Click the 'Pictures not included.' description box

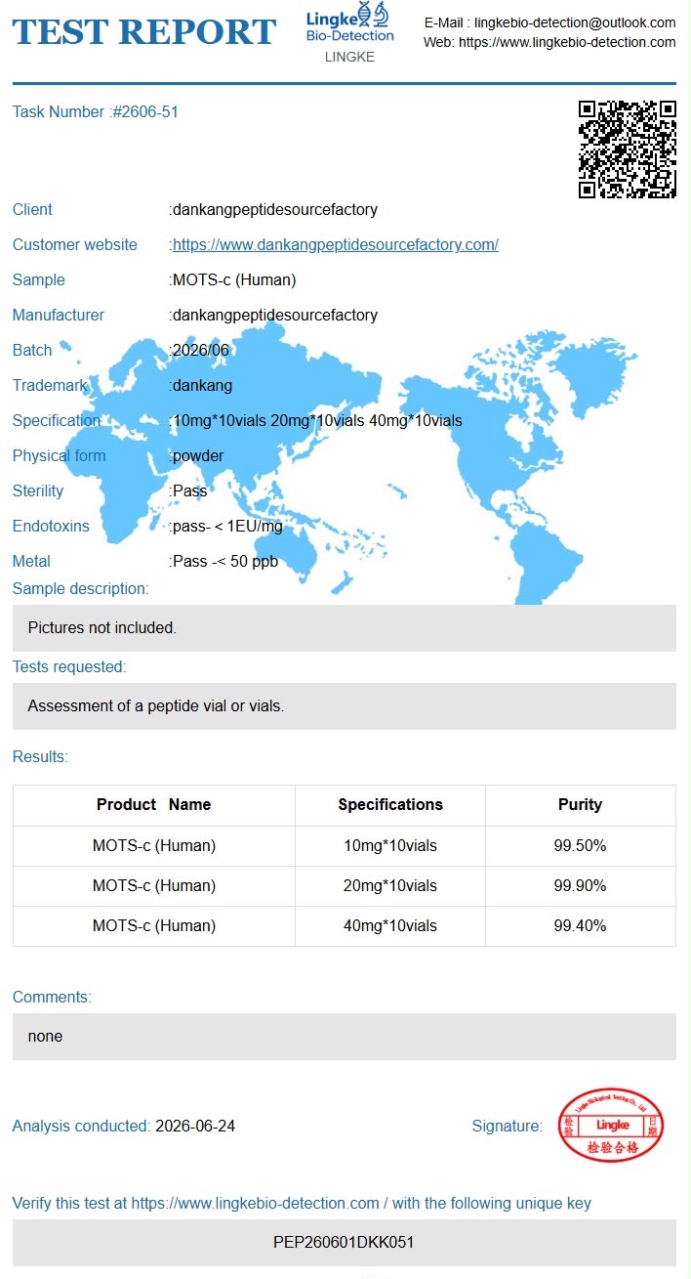point(345,627)
